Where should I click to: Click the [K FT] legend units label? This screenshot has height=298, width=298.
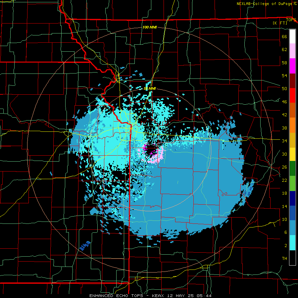coord(280,23)
